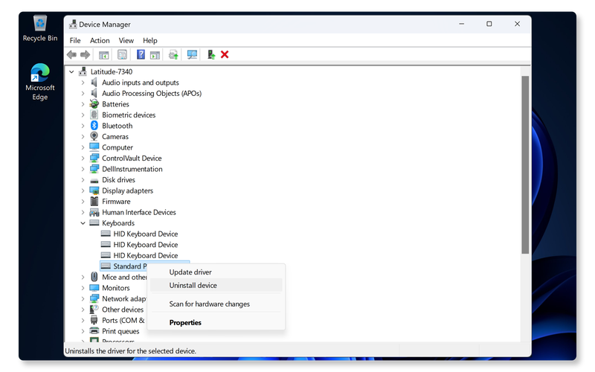Click the Show/Hide Console Tree toolbar icon
Viewport: 595px width, 372px height.
tap(104, 54)
